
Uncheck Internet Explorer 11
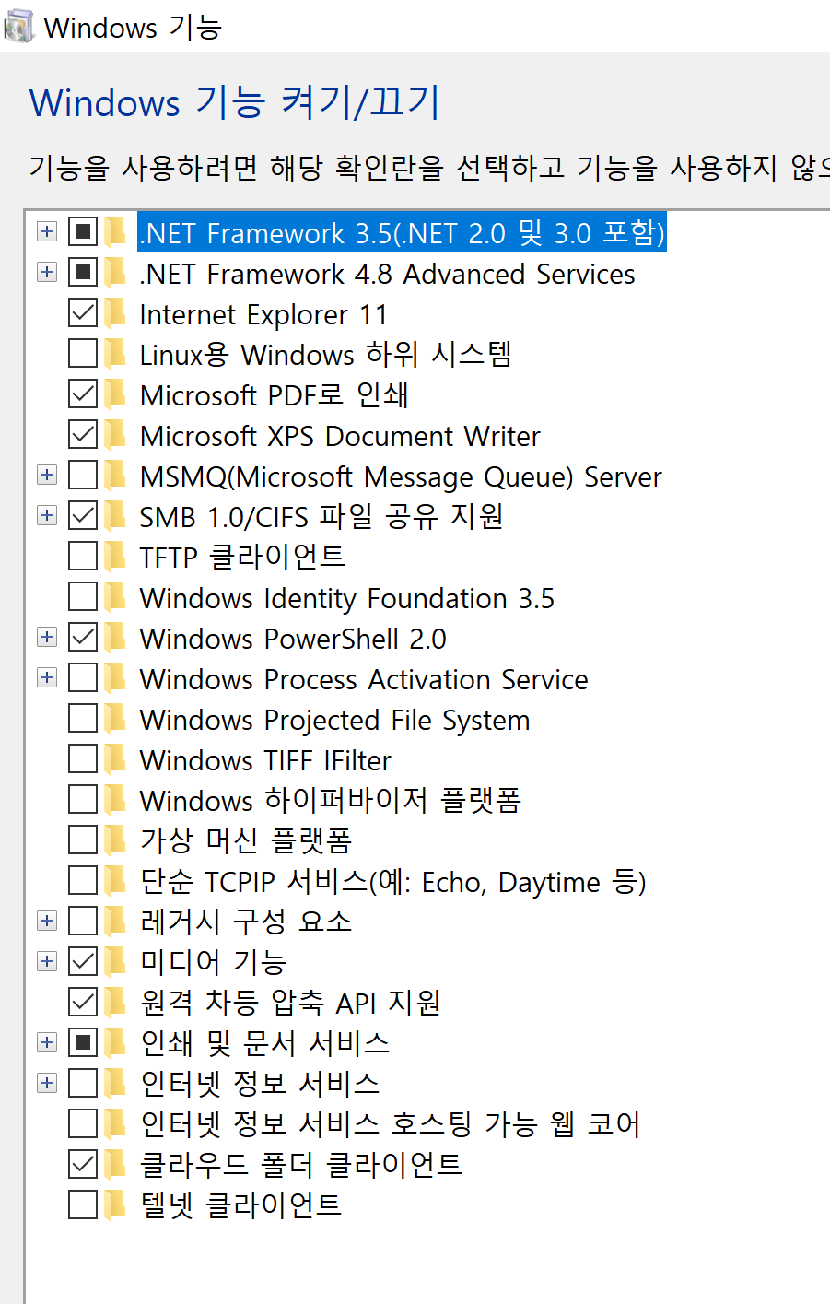click(x=83, y=312)
